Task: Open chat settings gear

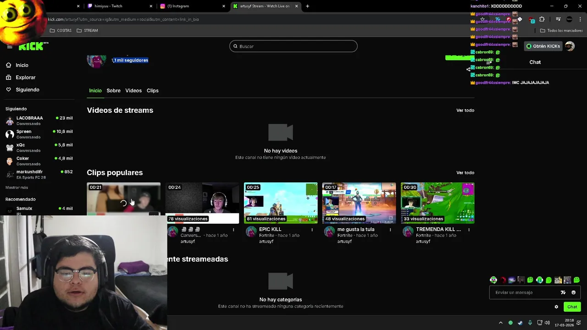Action: point(556,307)
